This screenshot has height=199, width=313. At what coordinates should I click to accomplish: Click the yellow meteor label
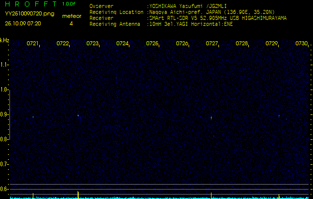tap(71, 16)
